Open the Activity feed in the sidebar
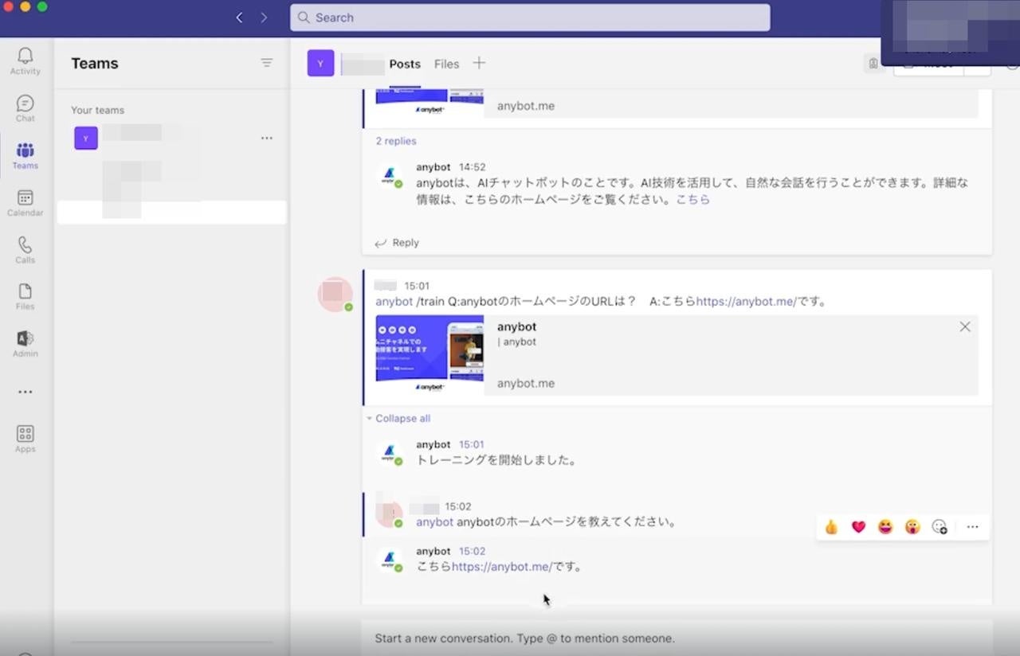Image resolution: width=1020 pixels, height=656 pixels. 25,61
